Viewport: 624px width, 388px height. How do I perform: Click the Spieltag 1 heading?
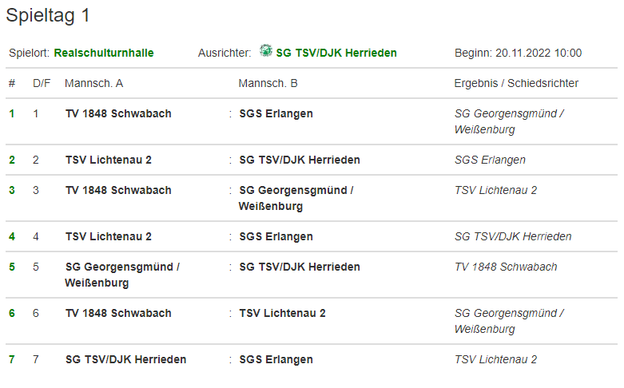pos(48,15)
